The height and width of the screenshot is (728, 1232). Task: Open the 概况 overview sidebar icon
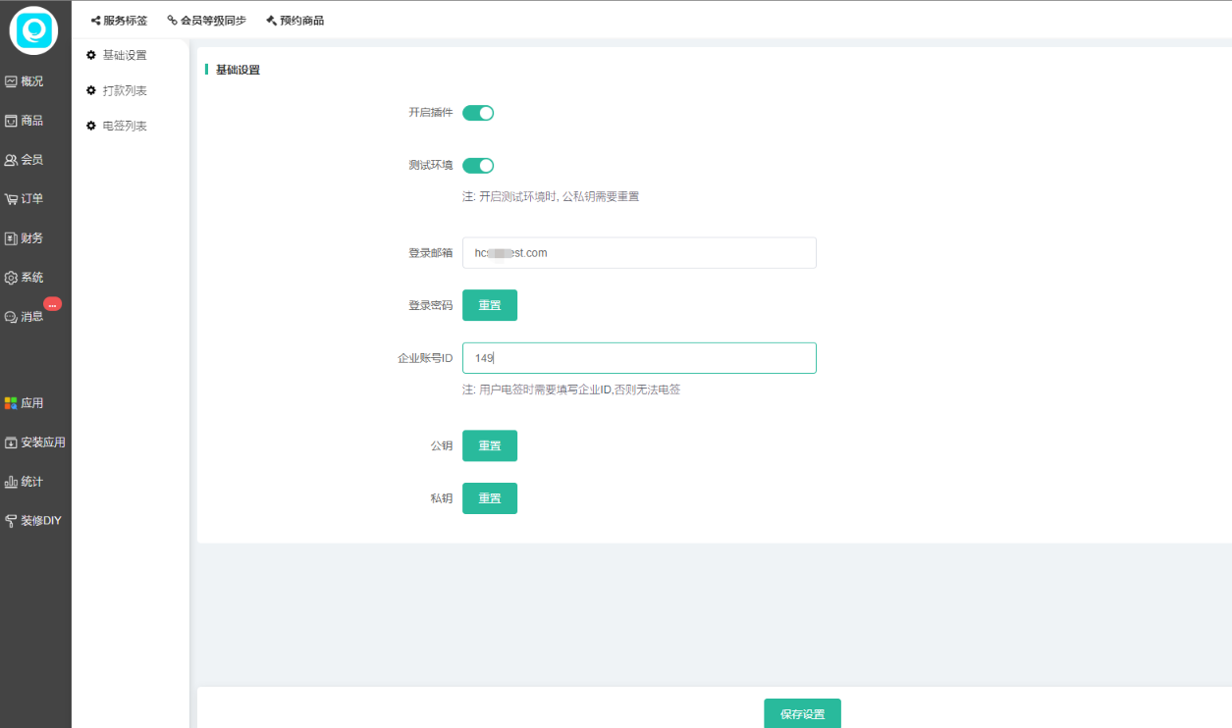(12, 81)
